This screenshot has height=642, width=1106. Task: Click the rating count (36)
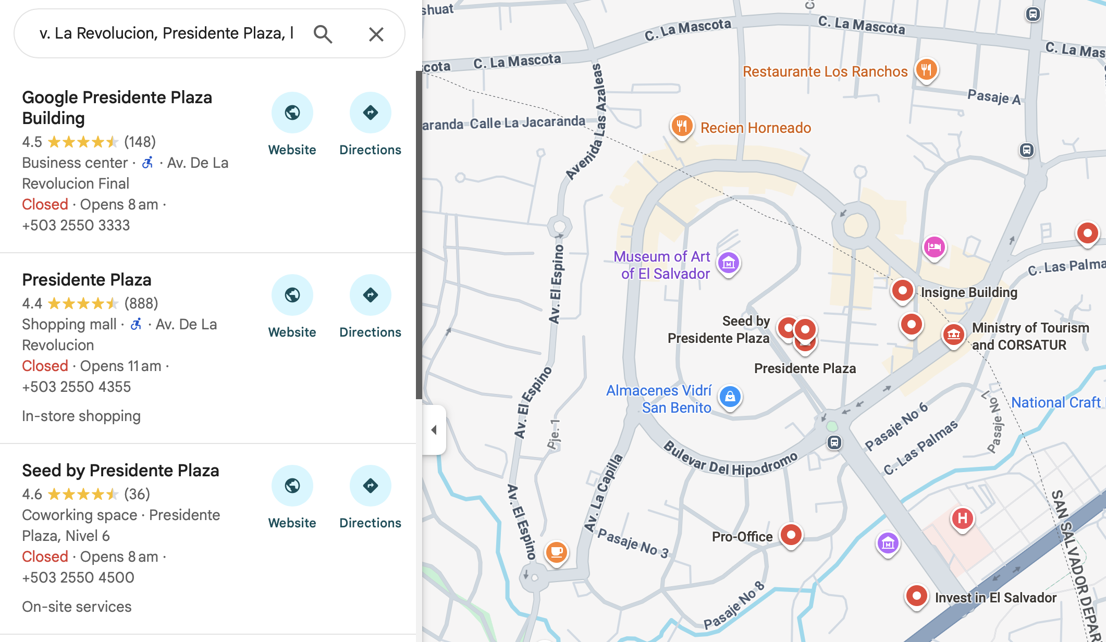[137, 494]
